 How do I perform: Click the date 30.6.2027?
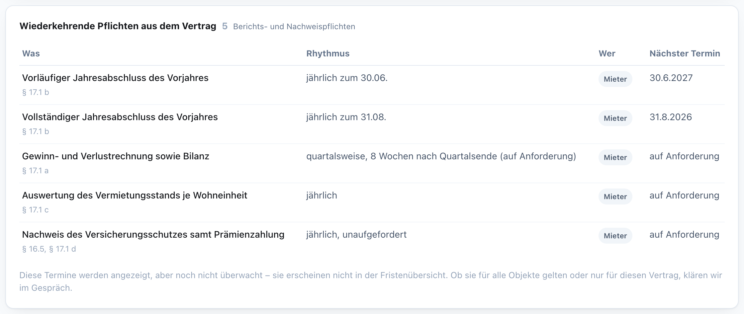pos(671,78)
